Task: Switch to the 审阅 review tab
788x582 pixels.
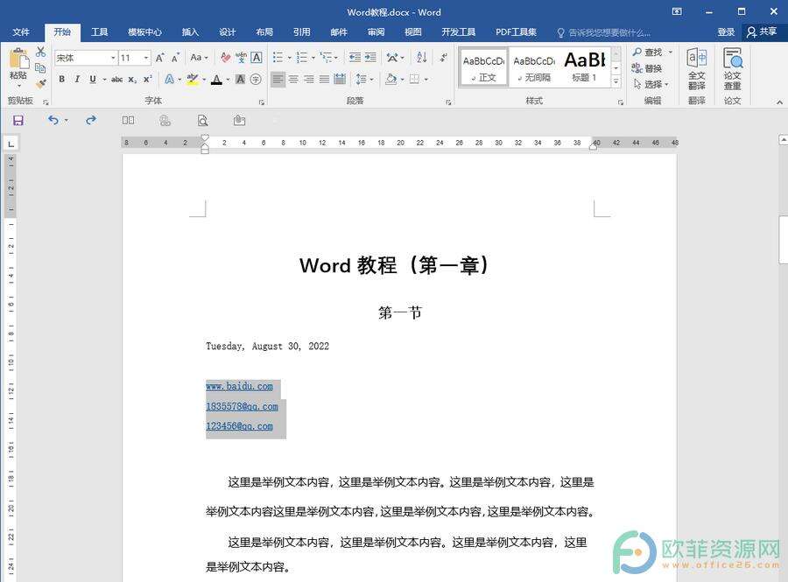Action: (376, 32)
